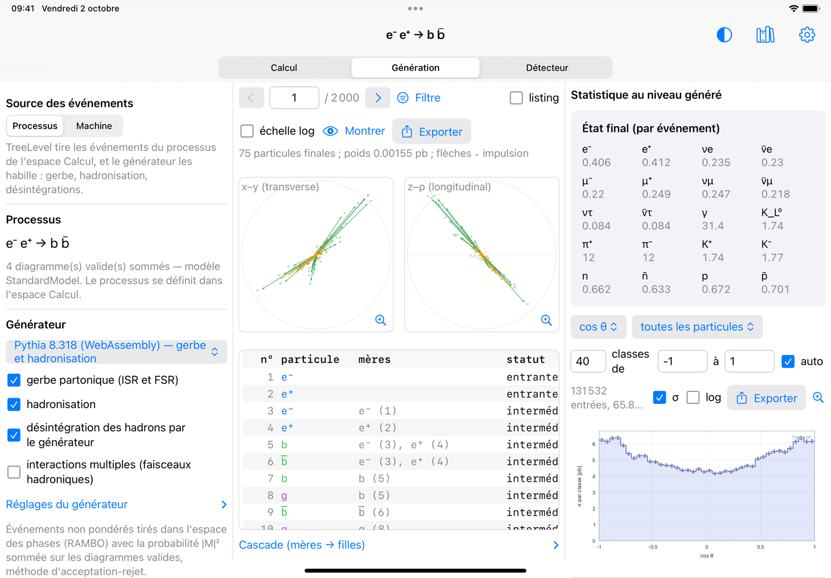The height and width of the screenshot is (578, 831).
Task: Zoom the x–y transverse view
Action: (x=381, y=320)
